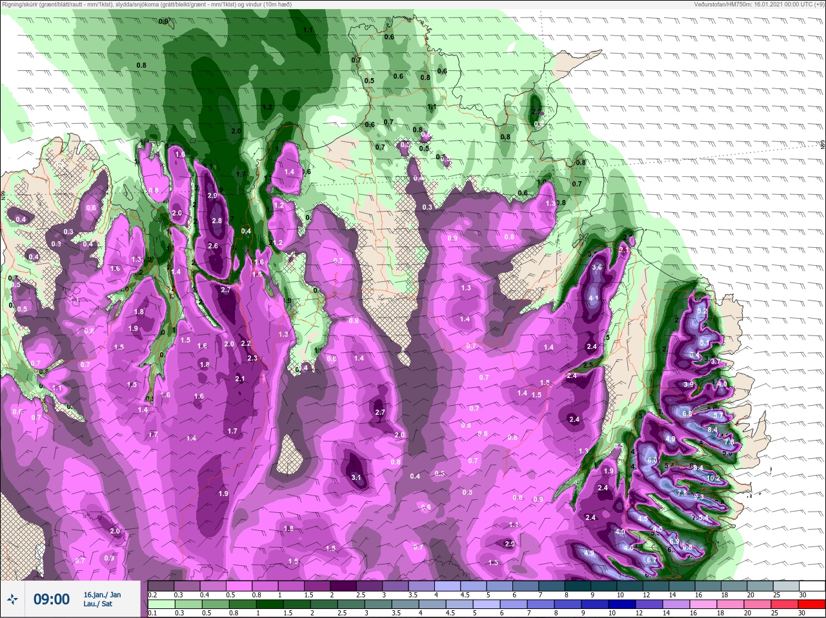Screen dimensions: 826x618
Task: Click the Lau./ Sat weekday label
Action: point(97,604)
